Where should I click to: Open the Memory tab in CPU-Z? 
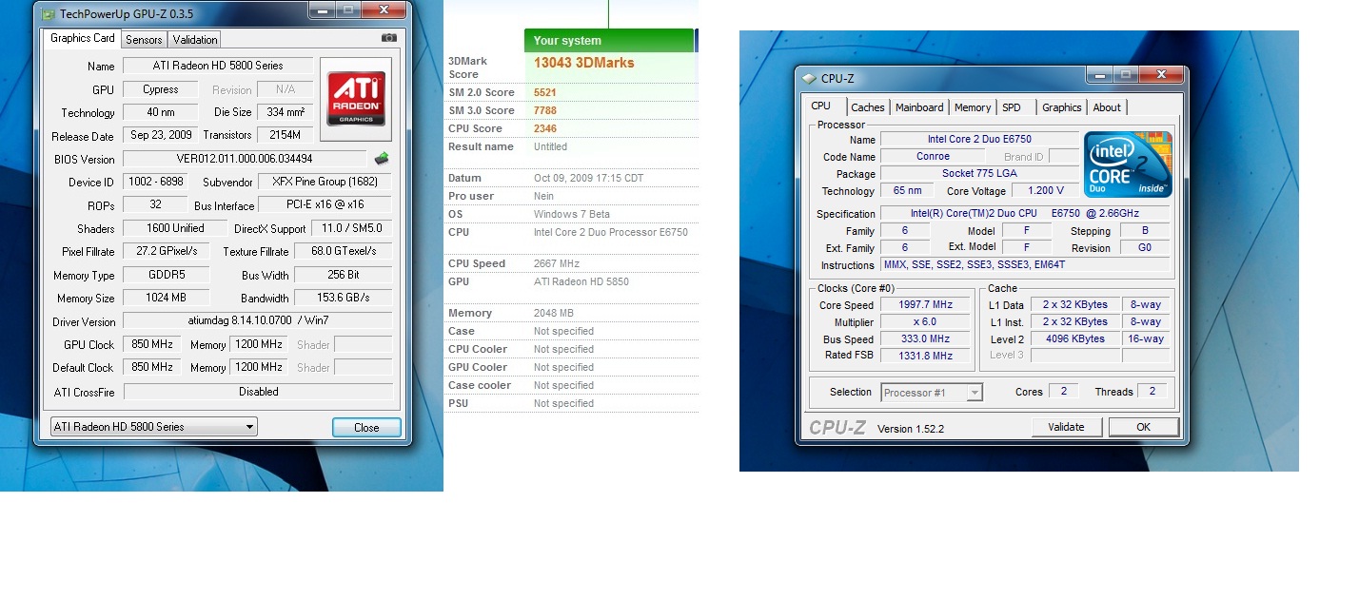(973, 107)
